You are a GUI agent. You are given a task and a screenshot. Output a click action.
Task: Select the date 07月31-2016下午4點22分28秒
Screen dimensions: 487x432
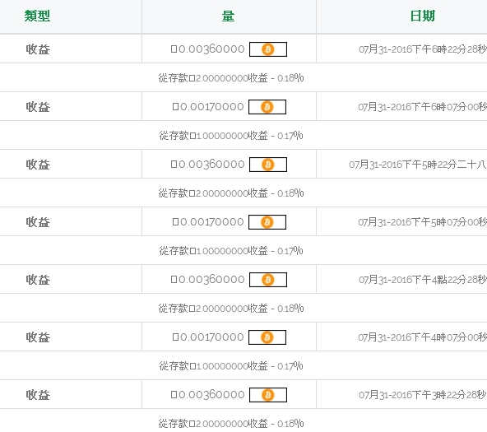(423, 280)
